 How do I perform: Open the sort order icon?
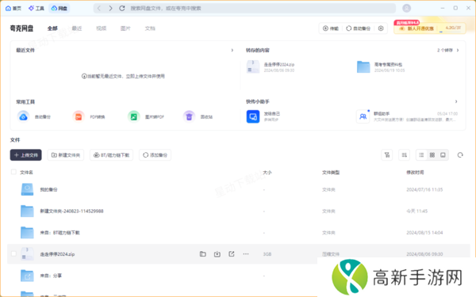[405, 155]
